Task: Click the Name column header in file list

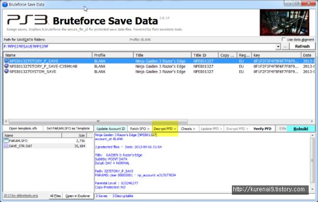Action: 32,136
